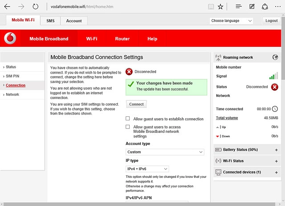Screen dimensions: 285x206
Task: Open reading view book icon
Action: (211, 7)
